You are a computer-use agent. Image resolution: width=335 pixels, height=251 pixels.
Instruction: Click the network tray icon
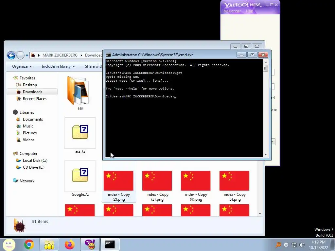(x=294, y=245)
